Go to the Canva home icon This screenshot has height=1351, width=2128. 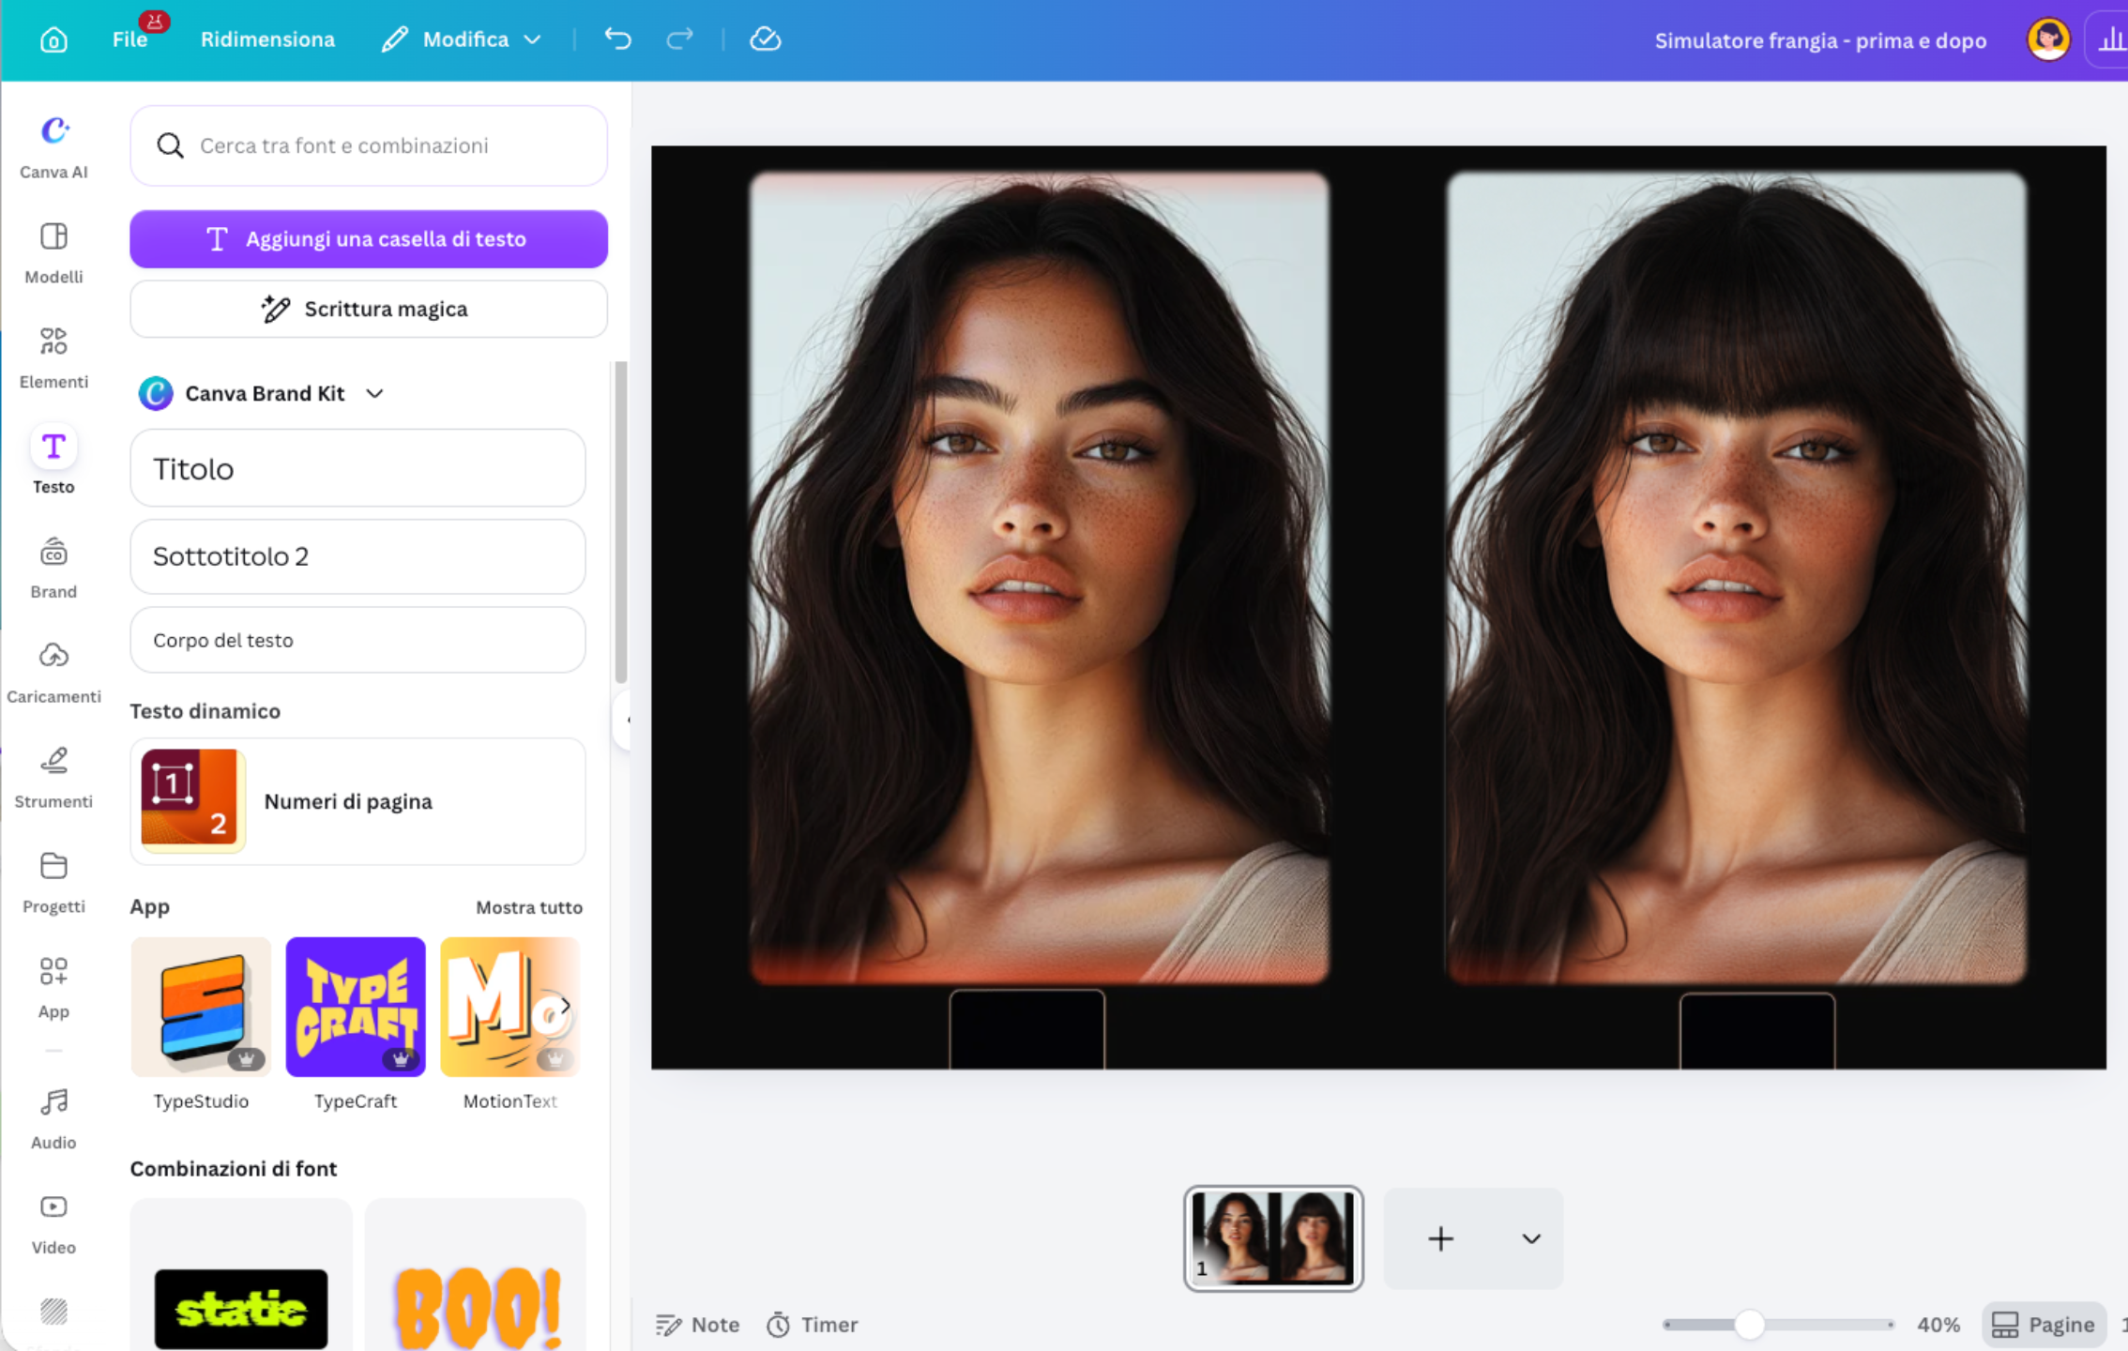point(53,39)
